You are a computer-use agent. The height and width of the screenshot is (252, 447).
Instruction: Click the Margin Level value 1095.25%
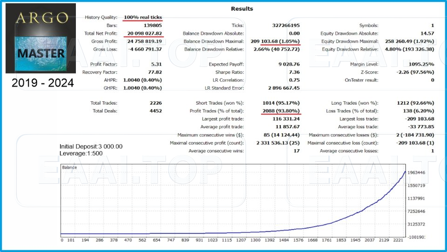pos(420,64)
